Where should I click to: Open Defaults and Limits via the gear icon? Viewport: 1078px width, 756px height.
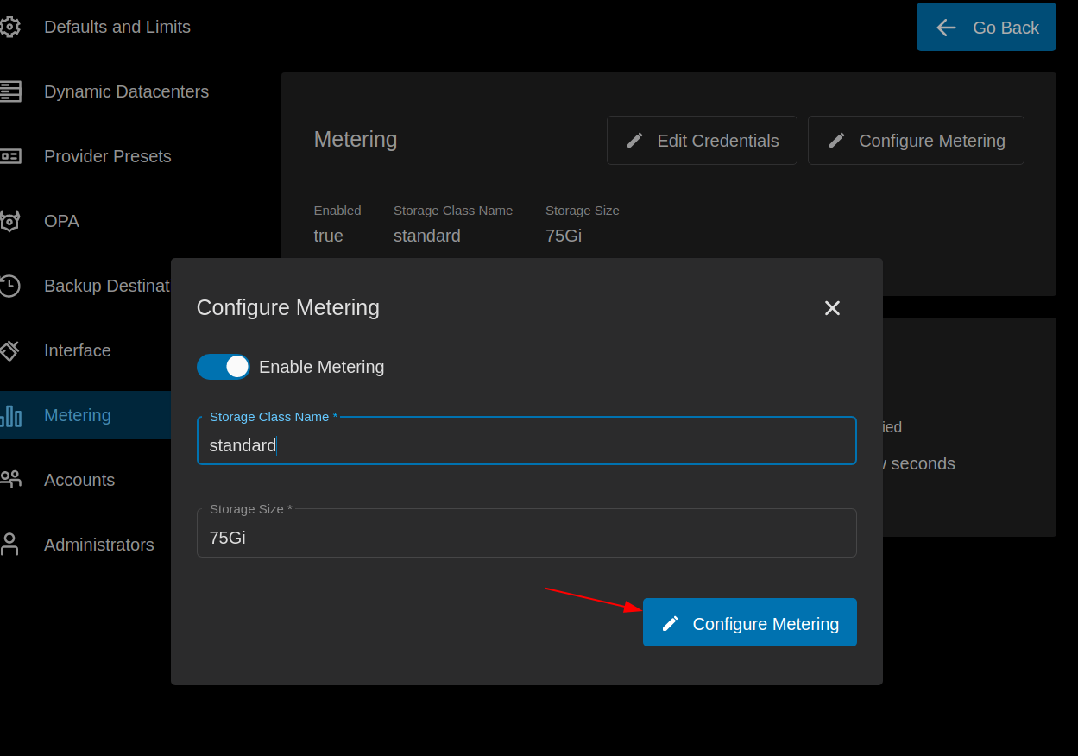(11, 27)
